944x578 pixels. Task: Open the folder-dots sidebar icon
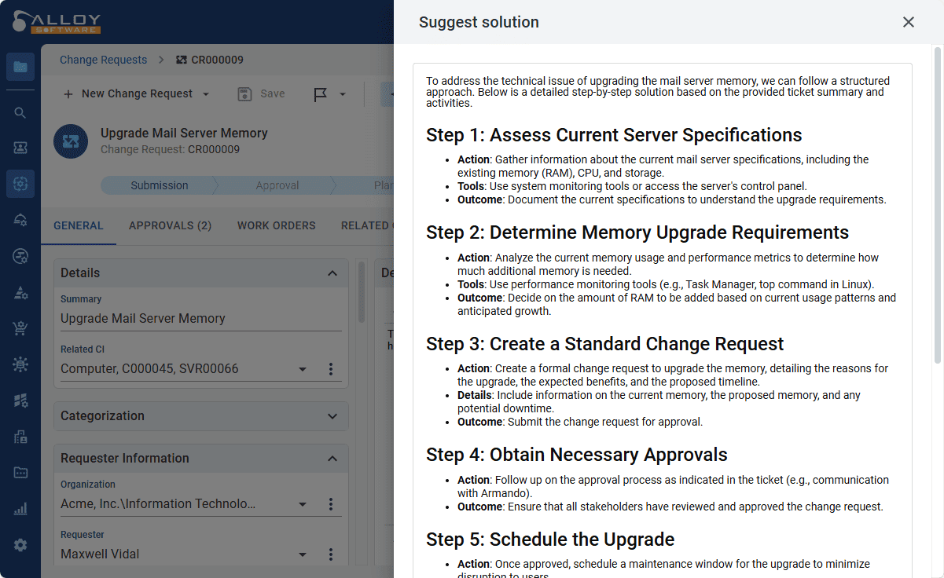[x=20, y=473]
